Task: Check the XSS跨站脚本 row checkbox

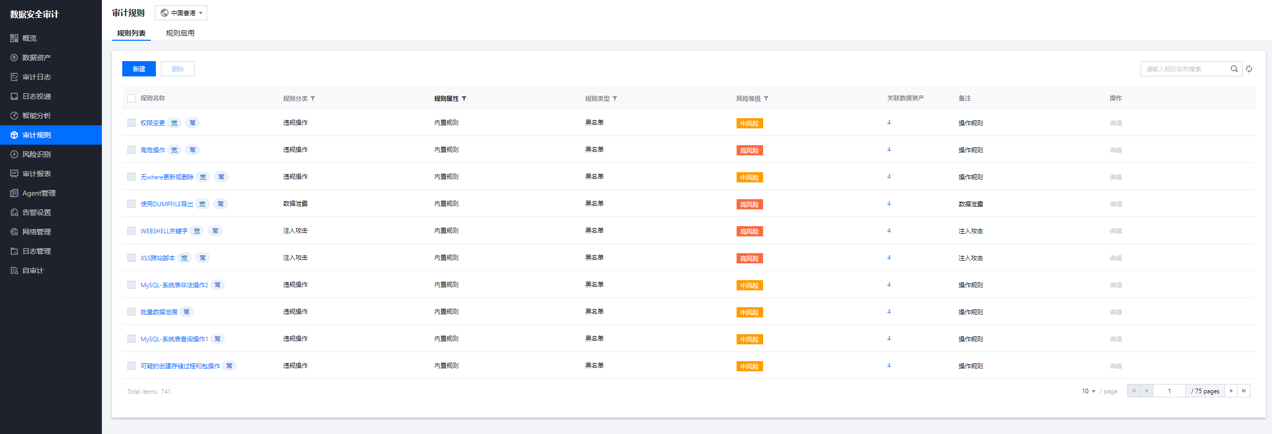Action: [131, 258]
